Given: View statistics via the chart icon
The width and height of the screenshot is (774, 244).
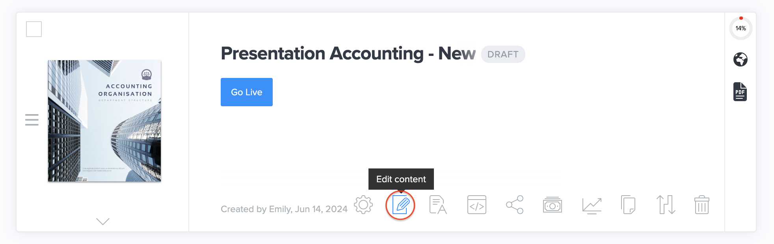Looking at the screenshot, I should (x=592, y=205).
